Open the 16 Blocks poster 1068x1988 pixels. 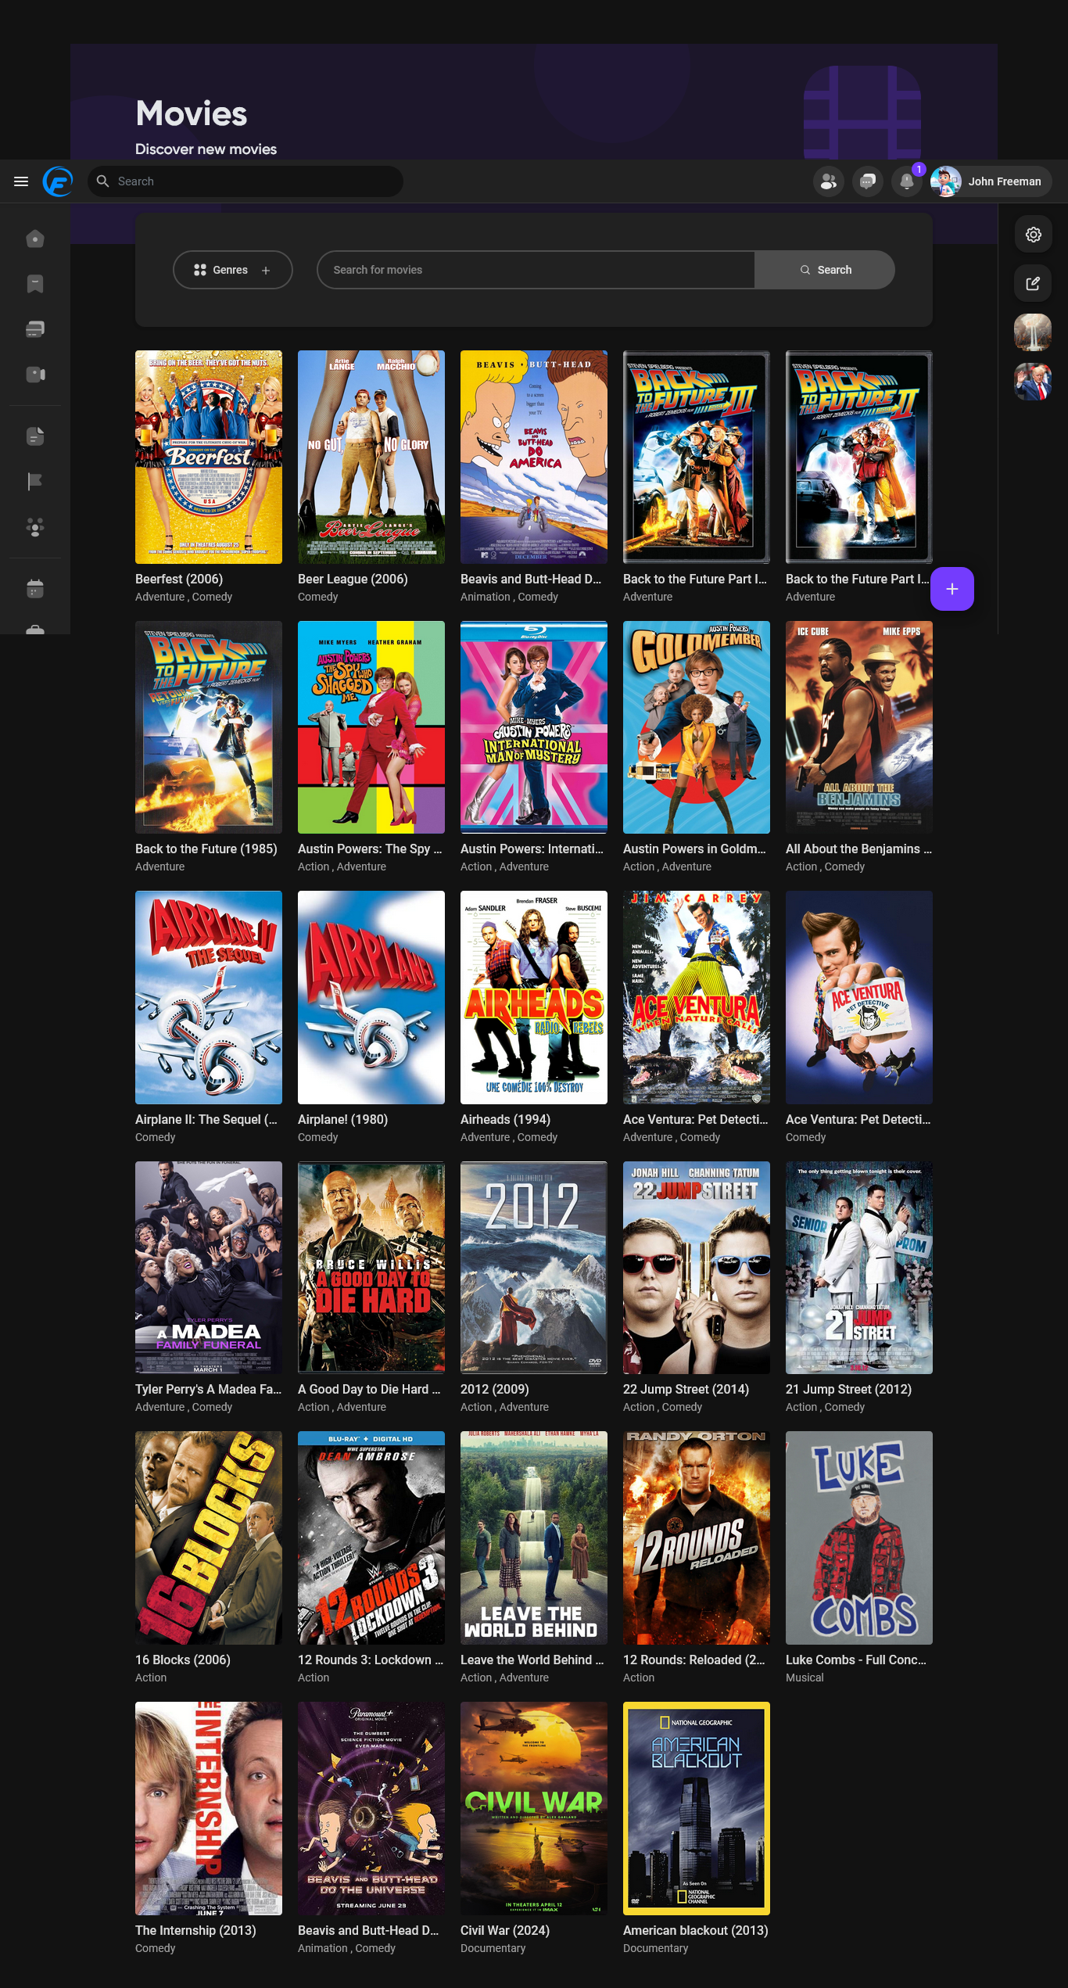tap(209, 1538)
